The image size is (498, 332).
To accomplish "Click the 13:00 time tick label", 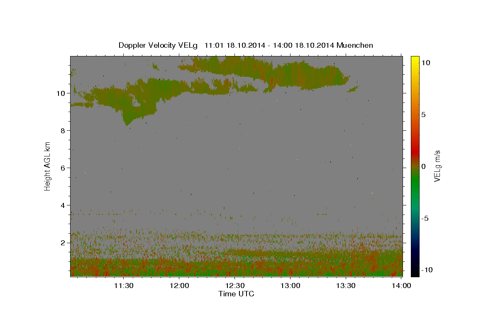I will [290, 286].
